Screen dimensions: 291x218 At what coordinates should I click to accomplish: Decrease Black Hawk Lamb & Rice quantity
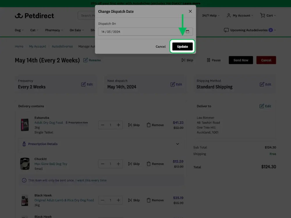102,200
